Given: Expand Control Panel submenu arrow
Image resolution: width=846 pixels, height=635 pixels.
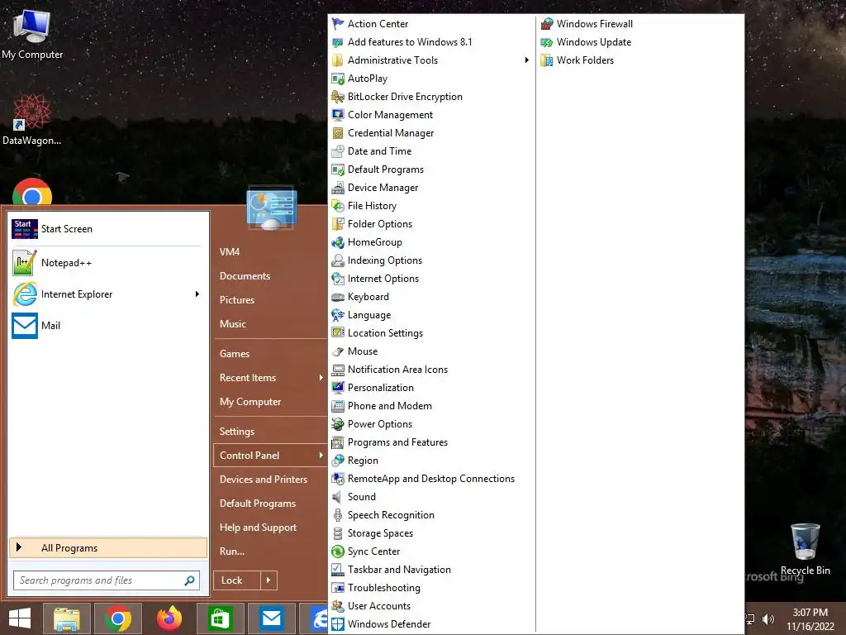Looking at the screenshot, I should [321, 456].
